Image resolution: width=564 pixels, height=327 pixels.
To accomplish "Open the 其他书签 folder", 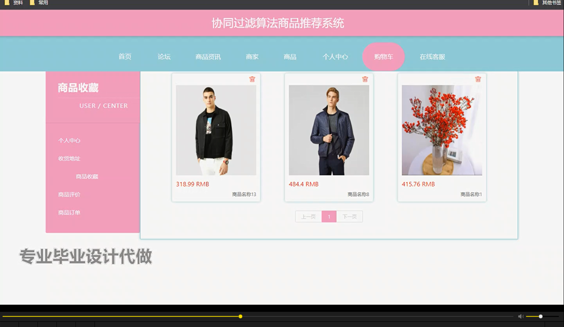I will click(551, 3).
